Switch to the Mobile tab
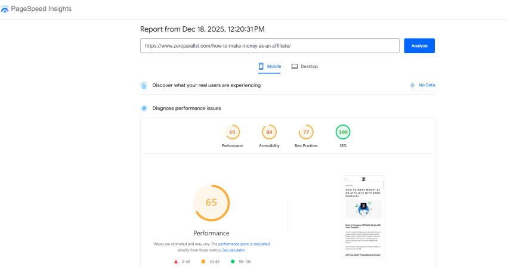507x267 pixels. pyautogui.click(x=269, y=66)
